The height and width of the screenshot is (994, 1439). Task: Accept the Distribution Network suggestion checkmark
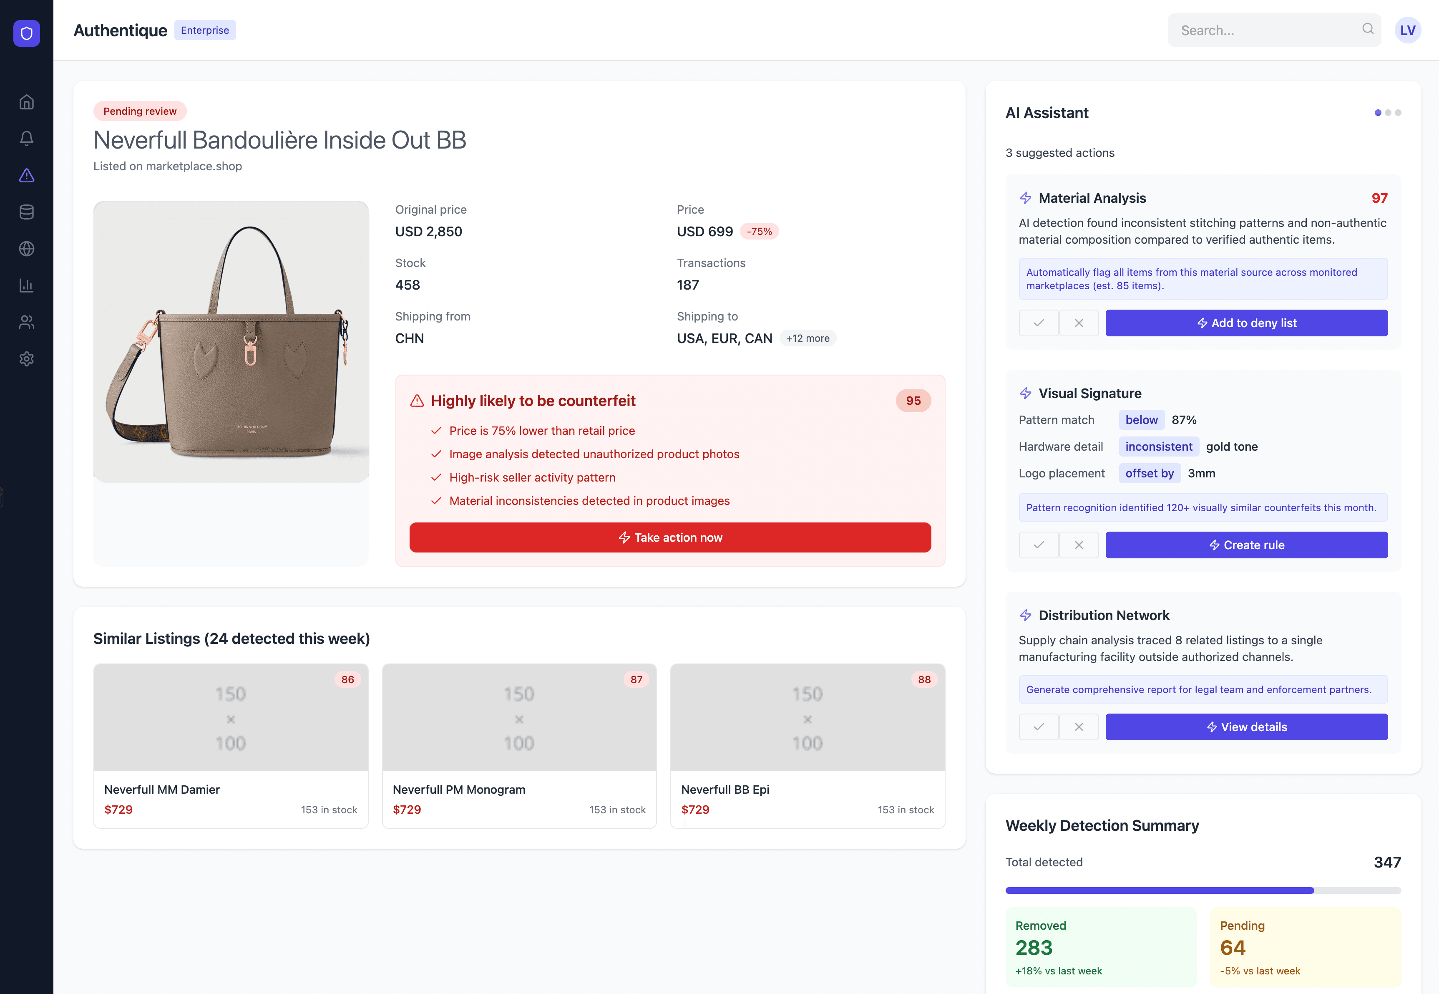point(1039,727)
